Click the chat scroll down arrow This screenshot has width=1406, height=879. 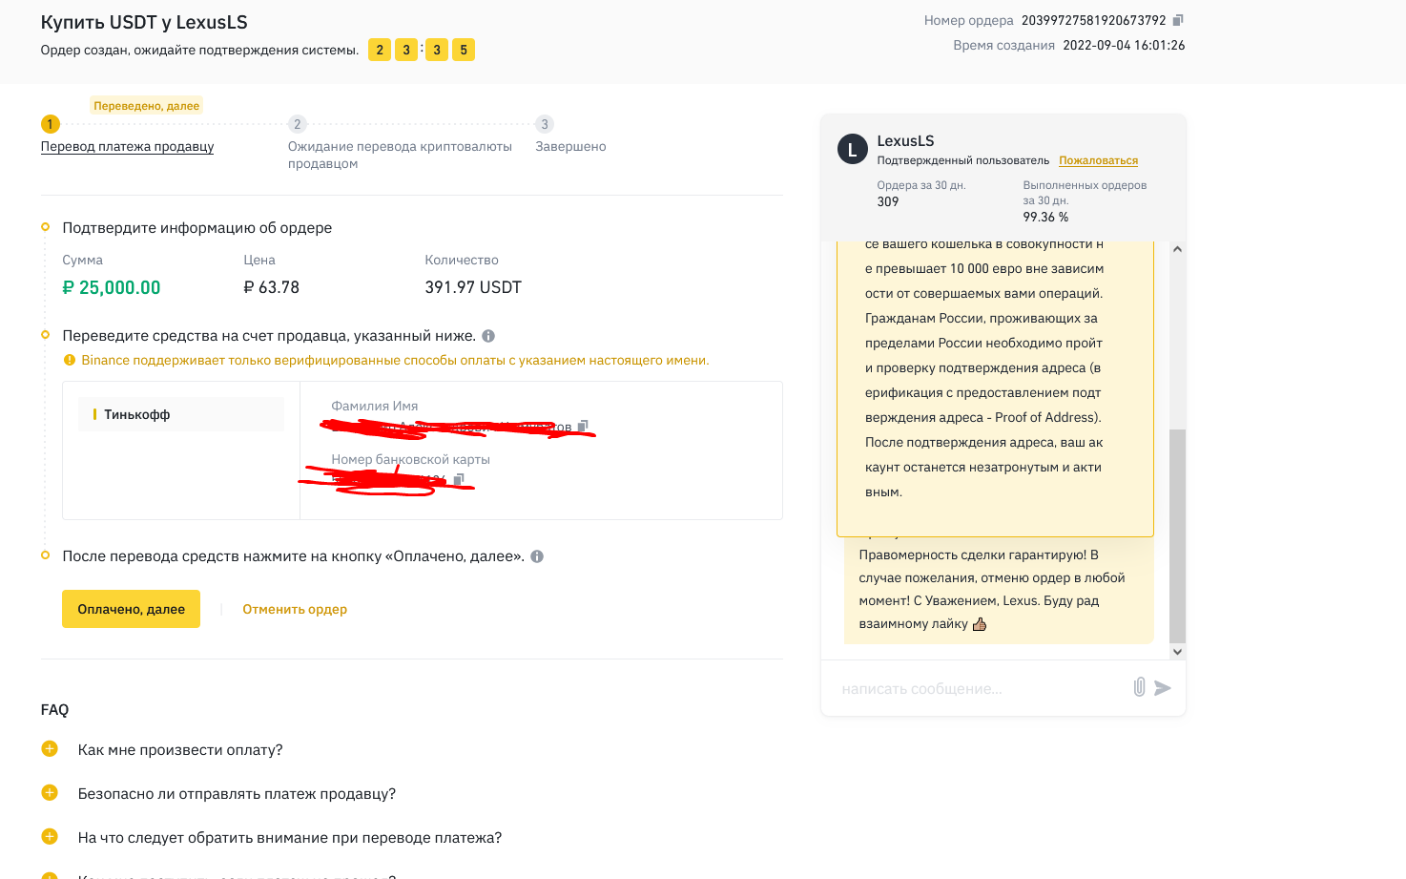pos(1177,652)
